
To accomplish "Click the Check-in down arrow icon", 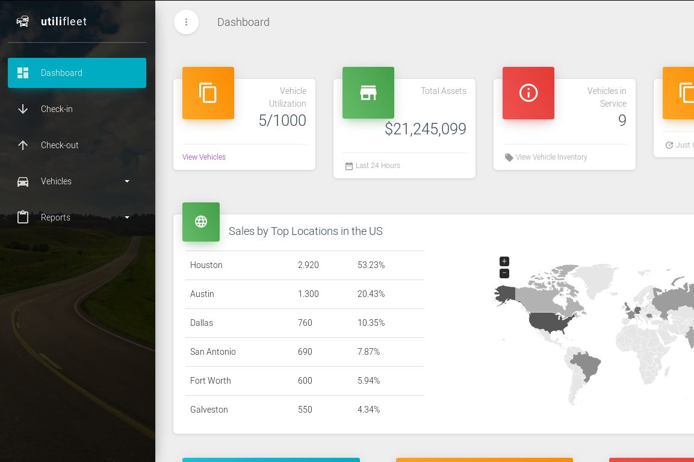I will [x=23, y=109].
